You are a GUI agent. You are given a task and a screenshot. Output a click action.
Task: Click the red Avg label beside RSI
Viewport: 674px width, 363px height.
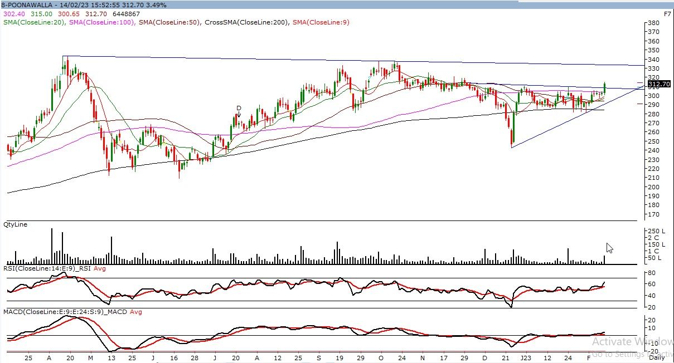click(x=100, y=269)
